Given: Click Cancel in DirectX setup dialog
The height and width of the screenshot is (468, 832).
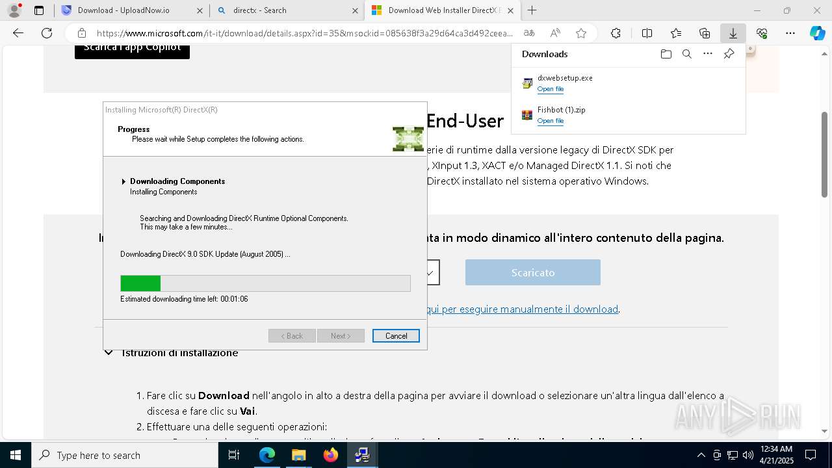Looking at the screenshot, I should pyautogui.click(x=396, y=336).
